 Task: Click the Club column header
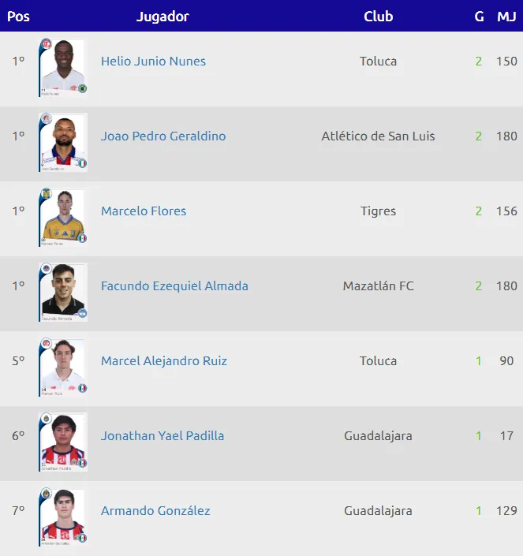coord(378,17)
